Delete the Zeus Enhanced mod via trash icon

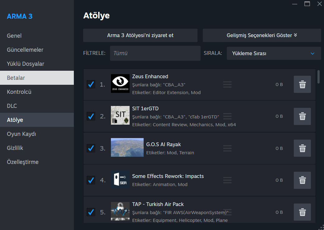(302, 84)
